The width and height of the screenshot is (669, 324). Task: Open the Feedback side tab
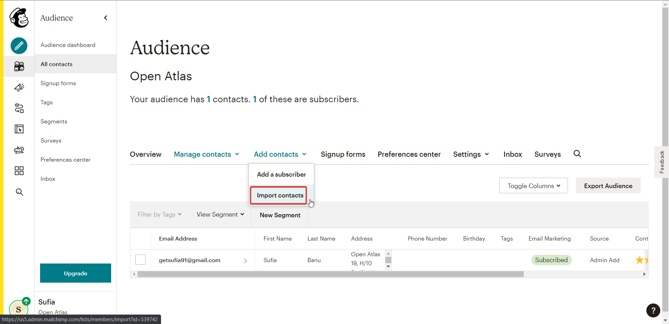pyautogui.click(x=662, y=162)
